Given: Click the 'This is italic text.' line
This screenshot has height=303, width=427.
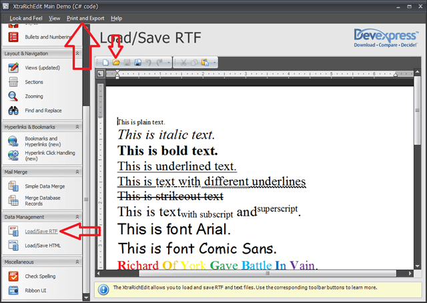Looking at the screenshot, I should click(x=166, y=135).
